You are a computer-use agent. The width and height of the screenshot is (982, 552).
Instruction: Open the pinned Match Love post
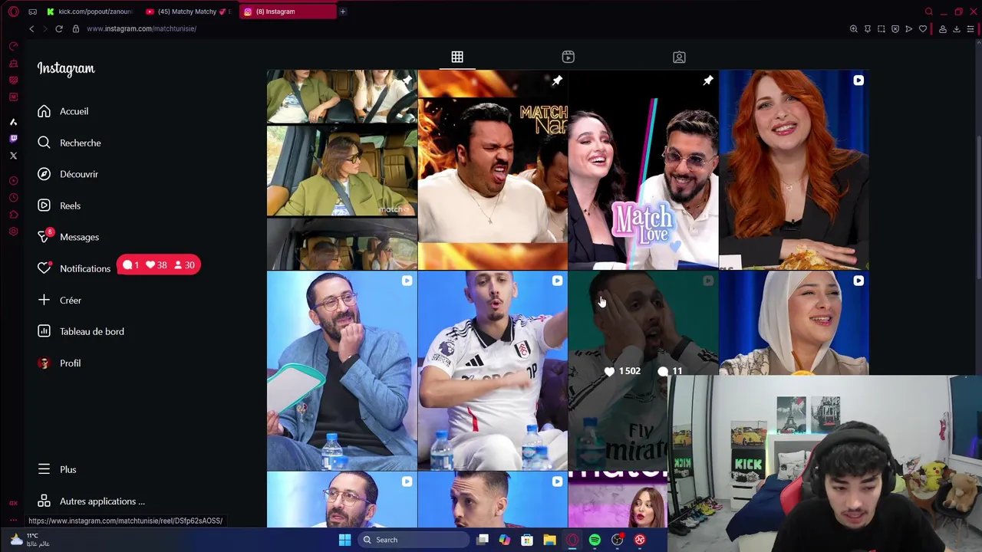coord(643,169)
